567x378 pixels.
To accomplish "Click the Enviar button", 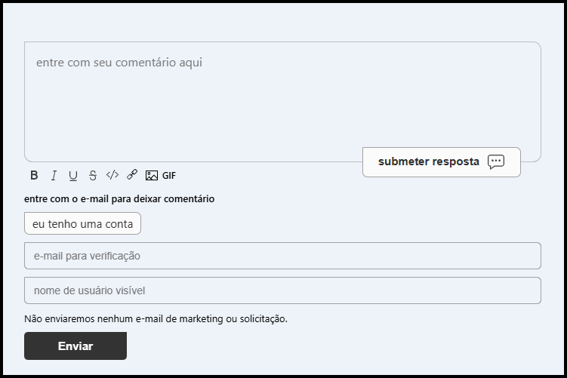I will click(75, 346).
